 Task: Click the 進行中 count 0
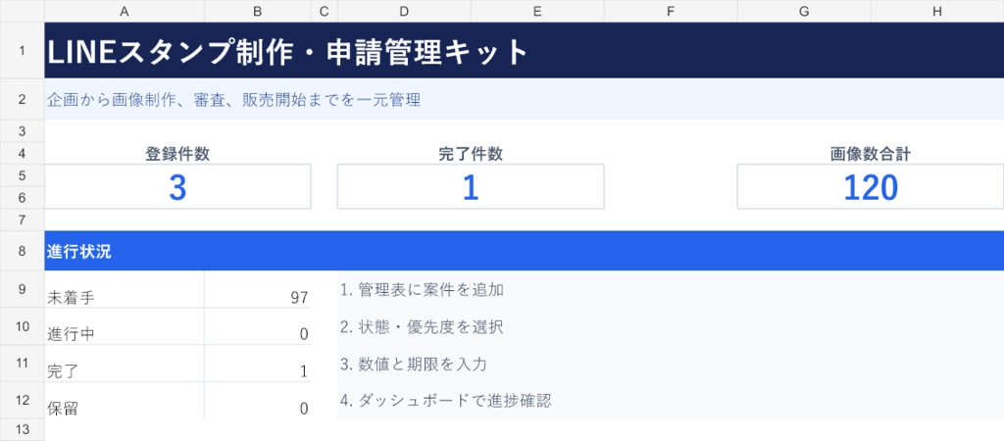click(x=258, y=326)
